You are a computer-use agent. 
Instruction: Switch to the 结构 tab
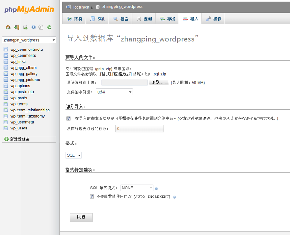click(74, 19)
